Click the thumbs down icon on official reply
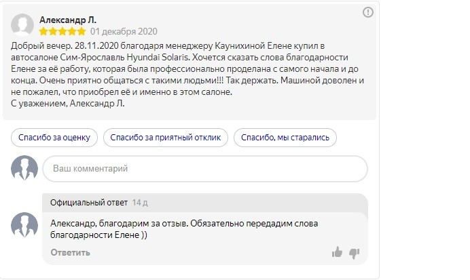 pos(354,254)
